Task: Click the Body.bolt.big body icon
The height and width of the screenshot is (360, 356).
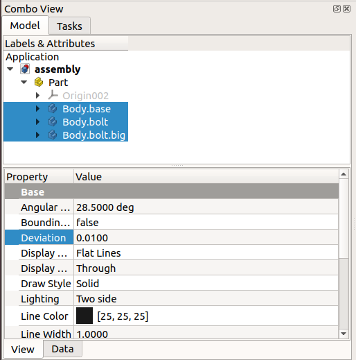Action: pyautogui.click(x=53, y=135)
